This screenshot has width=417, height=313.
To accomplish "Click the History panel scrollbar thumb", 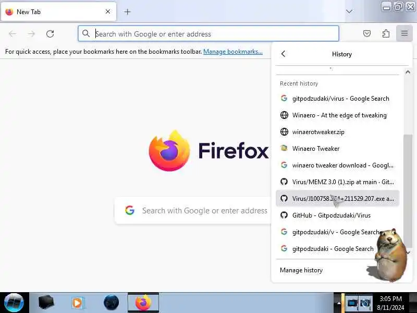I will click(x=407, y=186).
